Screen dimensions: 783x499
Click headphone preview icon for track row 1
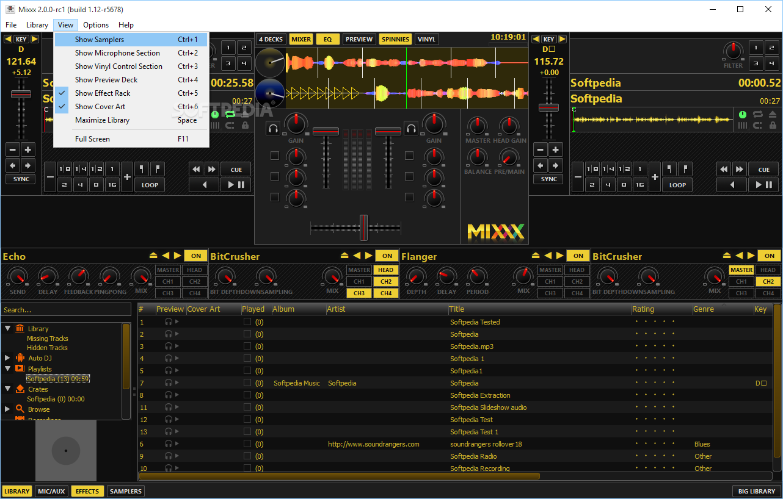(x=169, y=322)
